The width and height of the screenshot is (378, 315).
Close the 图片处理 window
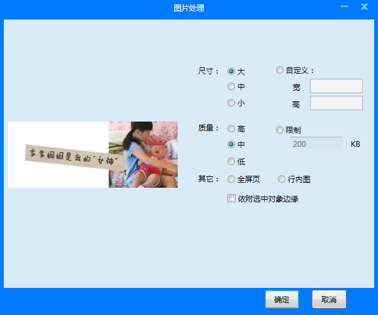point(364,7)
